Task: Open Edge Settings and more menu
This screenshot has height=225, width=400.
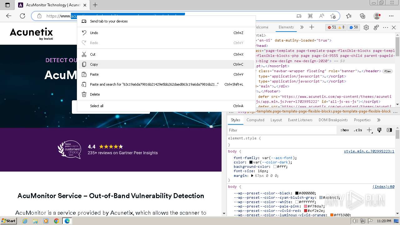Action: click(391, 16)
